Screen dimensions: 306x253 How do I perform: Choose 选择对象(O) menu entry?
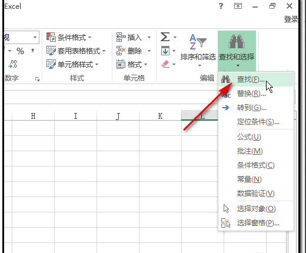click(256, 209)
